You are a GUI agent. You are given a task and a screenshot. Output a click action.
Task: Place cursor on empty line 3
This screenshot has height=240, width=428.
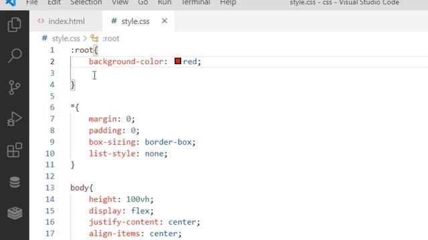pyautogui.click(x=219, y=73)
